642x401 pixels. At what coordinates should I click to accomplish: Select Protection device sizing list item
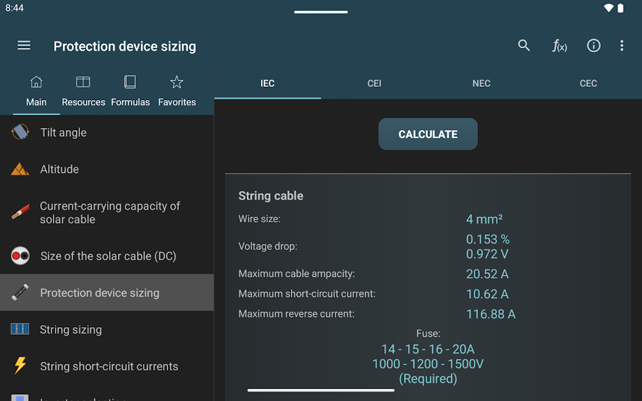tap(107, 293)
